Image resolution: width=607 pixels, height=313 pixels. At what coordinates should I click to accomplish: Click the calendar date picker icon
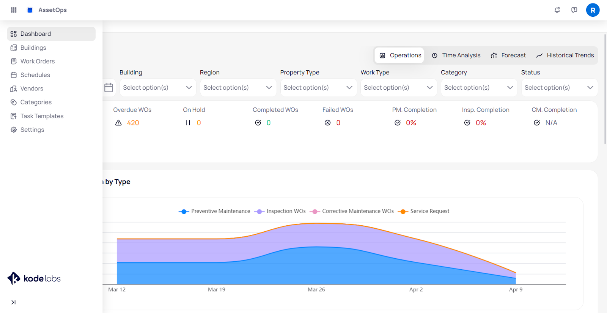(x=109, y=87)
